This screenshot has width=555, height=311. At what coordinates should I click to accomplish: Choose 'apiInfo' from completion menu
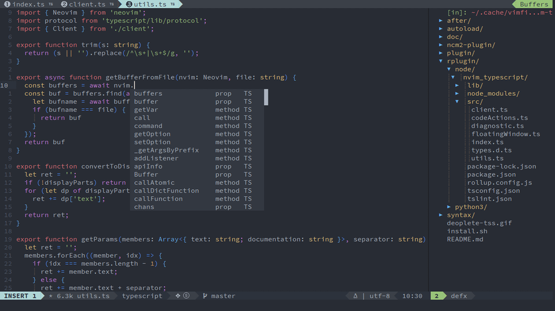click(x=197, y=166)
